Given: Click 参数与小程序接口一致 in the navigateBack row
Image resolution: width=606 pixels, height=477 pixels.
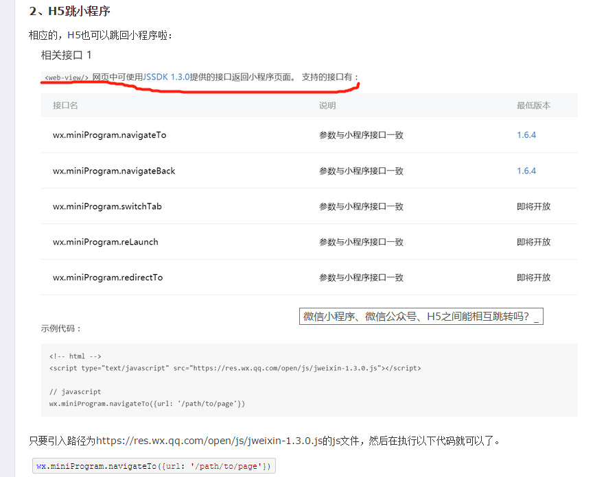Looking at the screenshot, I should point(362,171).
